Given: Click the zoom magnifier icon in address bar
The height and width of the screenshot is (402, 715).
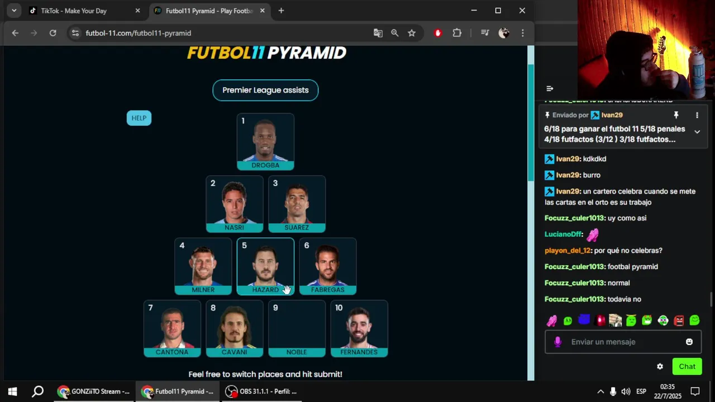Looking at the screenshot, I should point(395,33).
